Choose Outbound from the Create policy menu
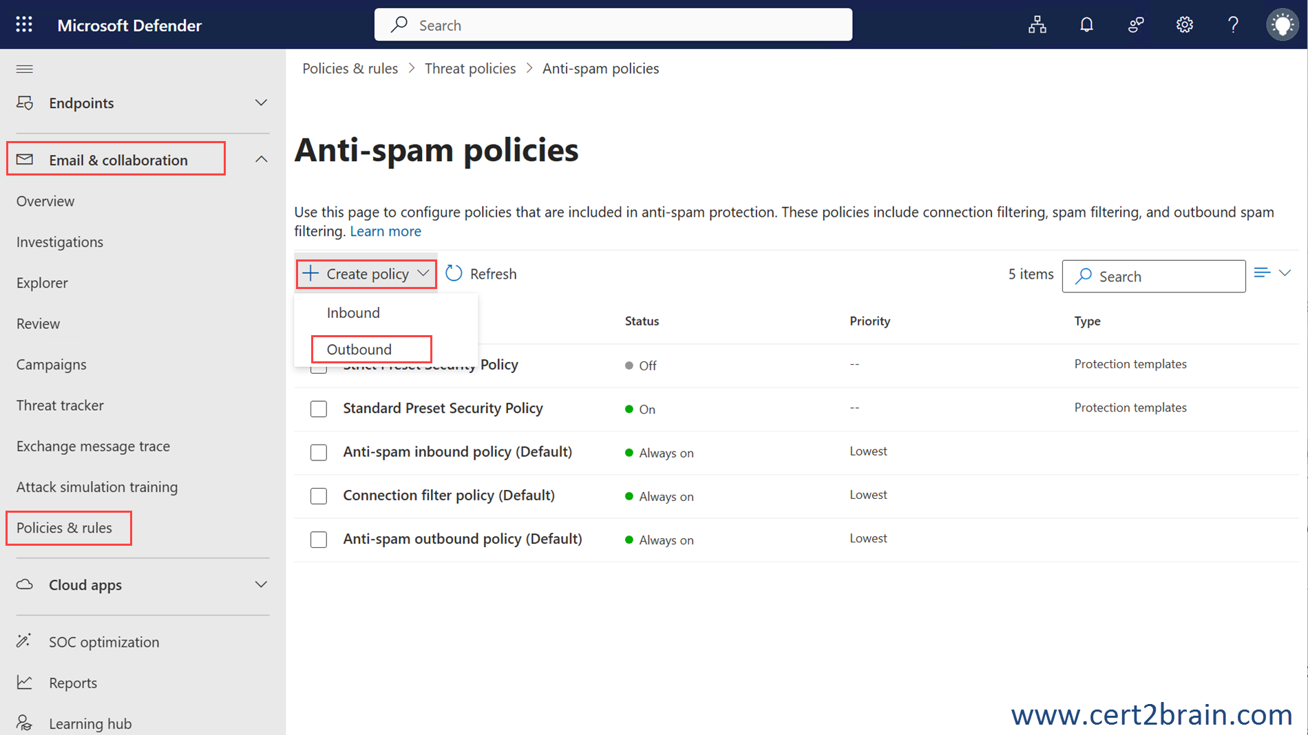The width and height of the screenshot is (1308, 735). pos(359,350)
